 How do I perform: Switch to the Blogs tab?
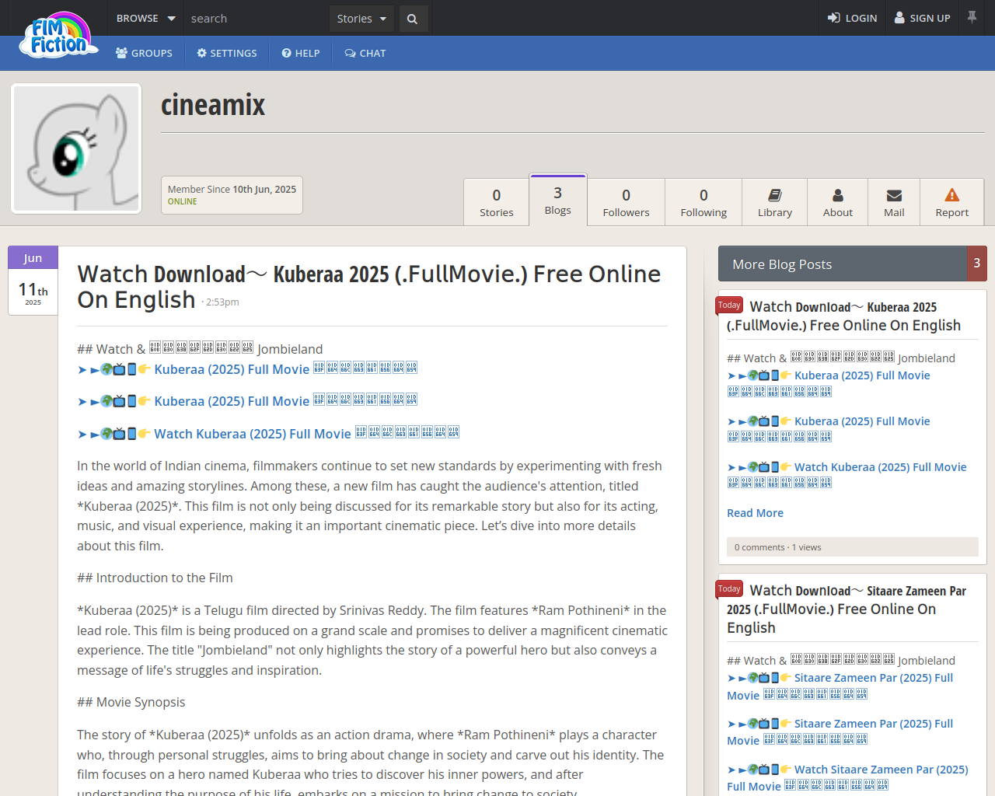tap(558, 200)
